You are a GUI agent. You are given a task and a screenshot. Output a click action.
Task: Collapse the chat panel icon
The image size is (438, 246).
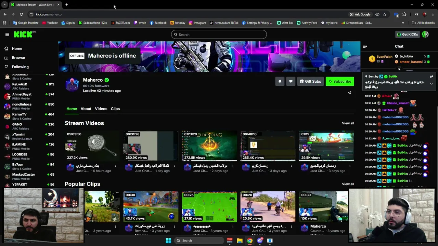pos(365,46)
